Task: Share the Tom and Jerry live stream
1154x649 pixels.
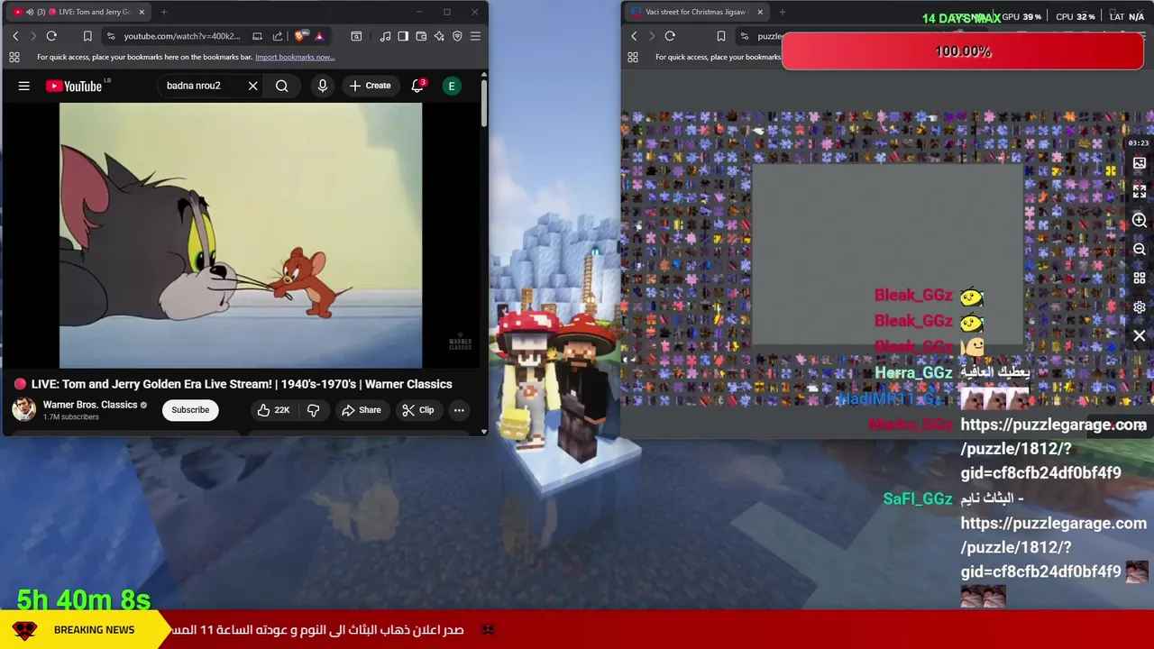Action: [x=361, y=410]
